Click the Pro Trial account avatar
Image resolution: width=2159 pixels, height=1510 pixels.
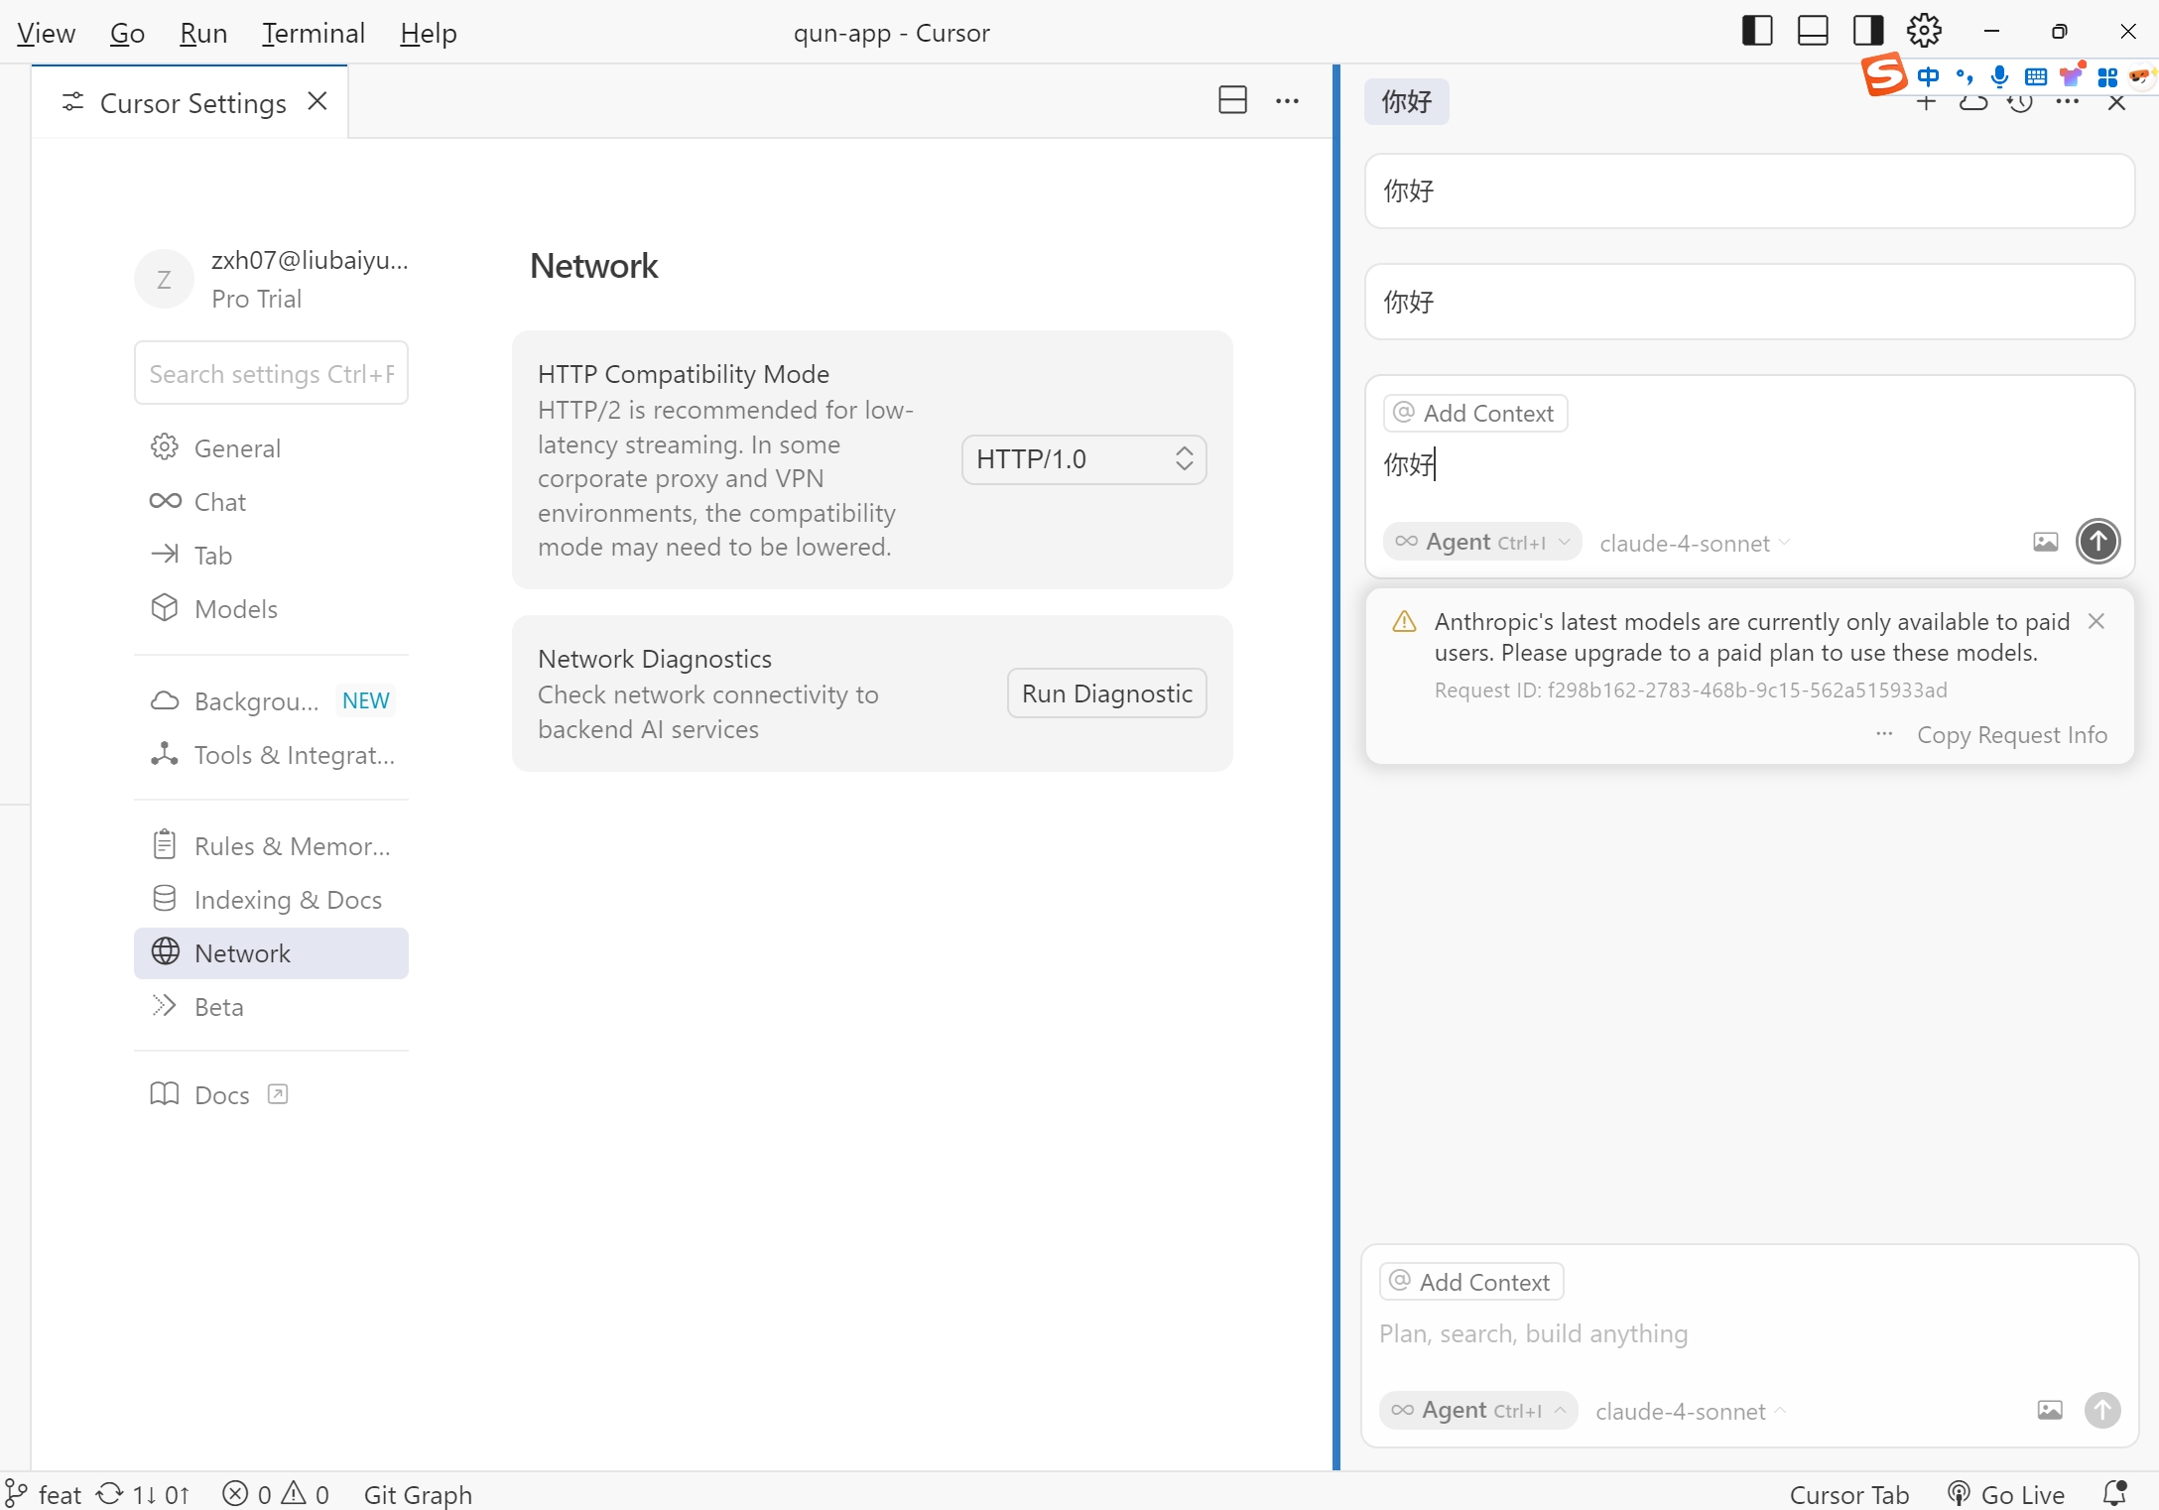point(164,279)
